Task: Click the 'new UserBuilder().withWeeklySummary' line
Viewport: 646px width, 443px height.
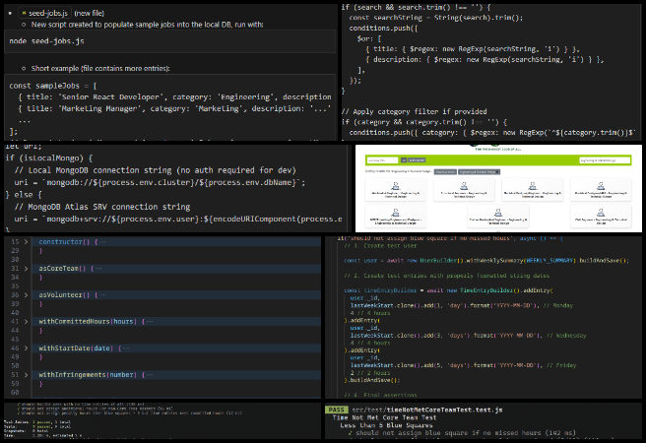Action: coord(486,261)
